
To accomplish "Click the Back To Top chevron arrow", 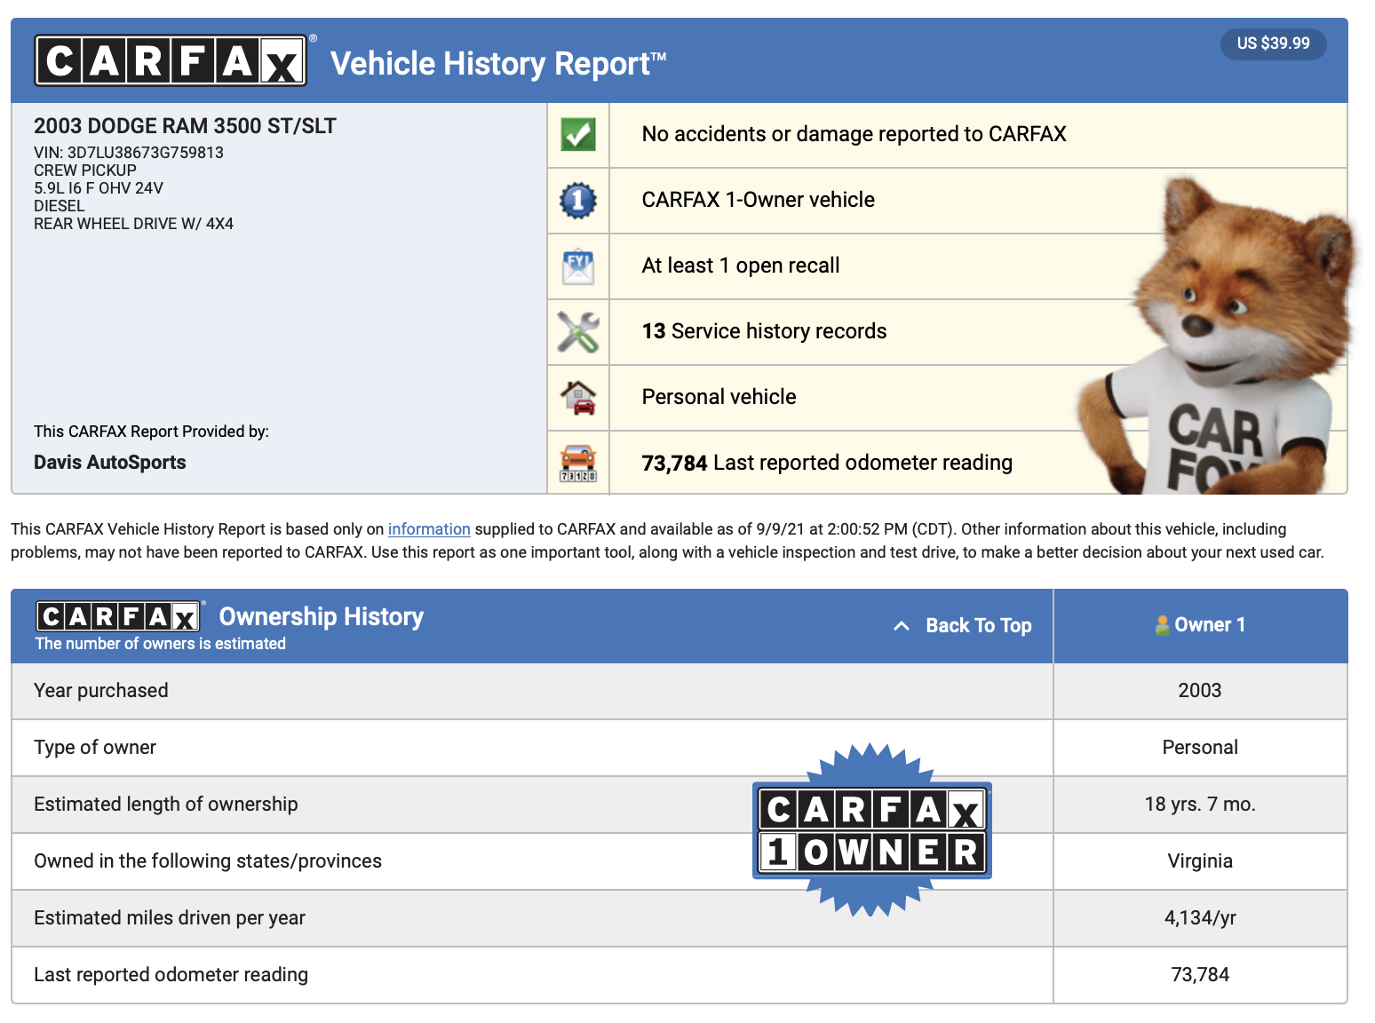I will tap(902, 626).
